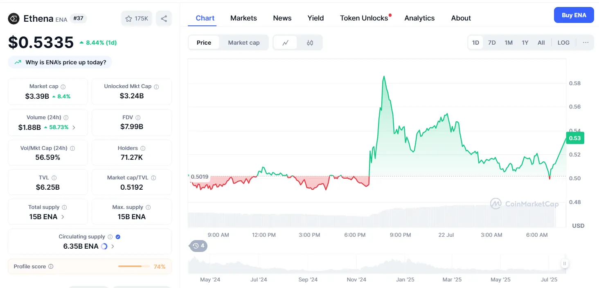Image resolution: width=599 pixels, height=288 pixels.
Task: Click info icon beside Holders label
Action: point(143,148)
